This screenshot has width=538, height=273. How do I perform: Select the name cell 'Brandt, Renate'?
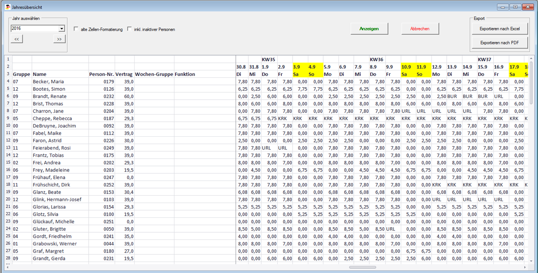(x=60, y=96)
